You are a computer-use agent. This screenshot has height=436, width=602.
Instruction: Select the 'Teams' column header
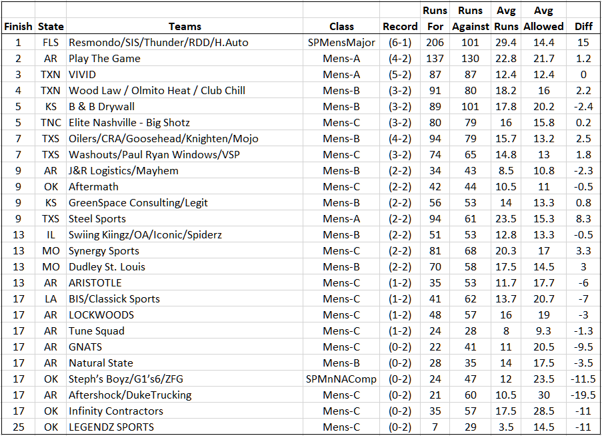point(185,26)
